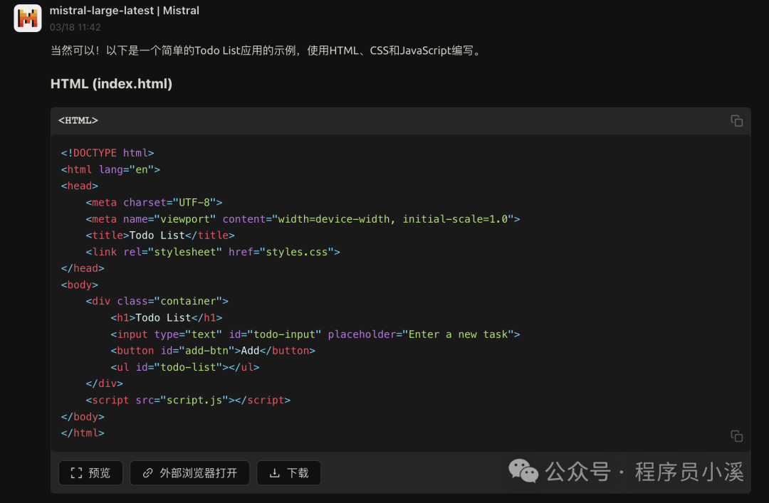Click the html lang="en" code line
The height and width of the screenshot is (503, 769).
tap(110, 169)
